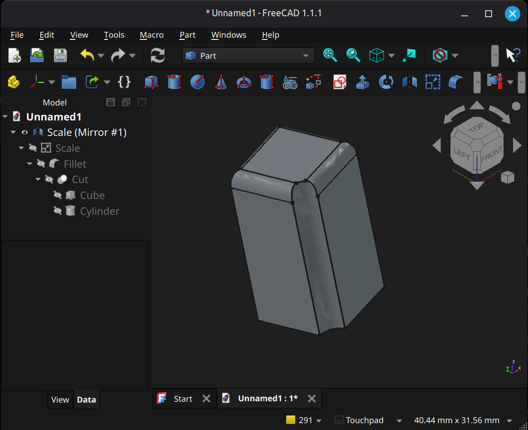This screenshot has height=430, width=528.
Task: Open the Touchpad navigation style dropdown
Action: point(369,420)
